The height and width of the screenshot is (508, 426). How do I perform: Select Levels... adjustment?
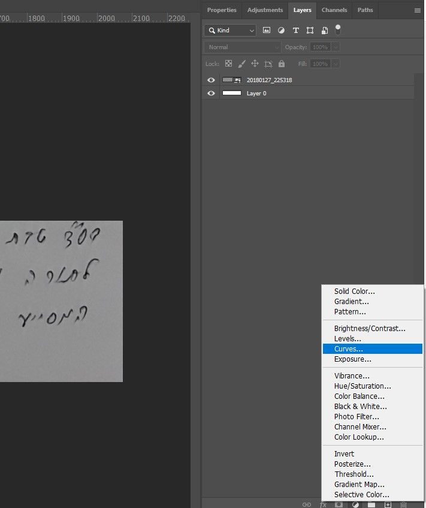(373, 339)
